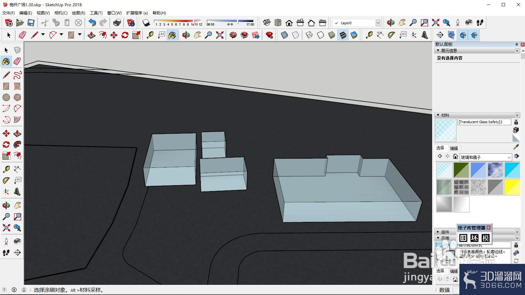Viewport: 525px width, 295px height.
Task: Close the 坯子库管理器 floating toolbar
Action: click(x=489, y=227)
